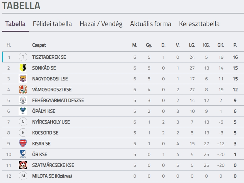This screenshot has height=183, width=244.
Task: Click the Ópályi KSE team crest
Action: (x=23, y=111)
